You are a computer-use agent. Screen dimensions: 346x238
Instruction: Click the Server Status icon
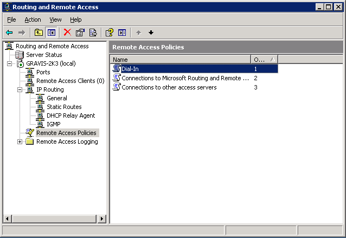[20, 55]
